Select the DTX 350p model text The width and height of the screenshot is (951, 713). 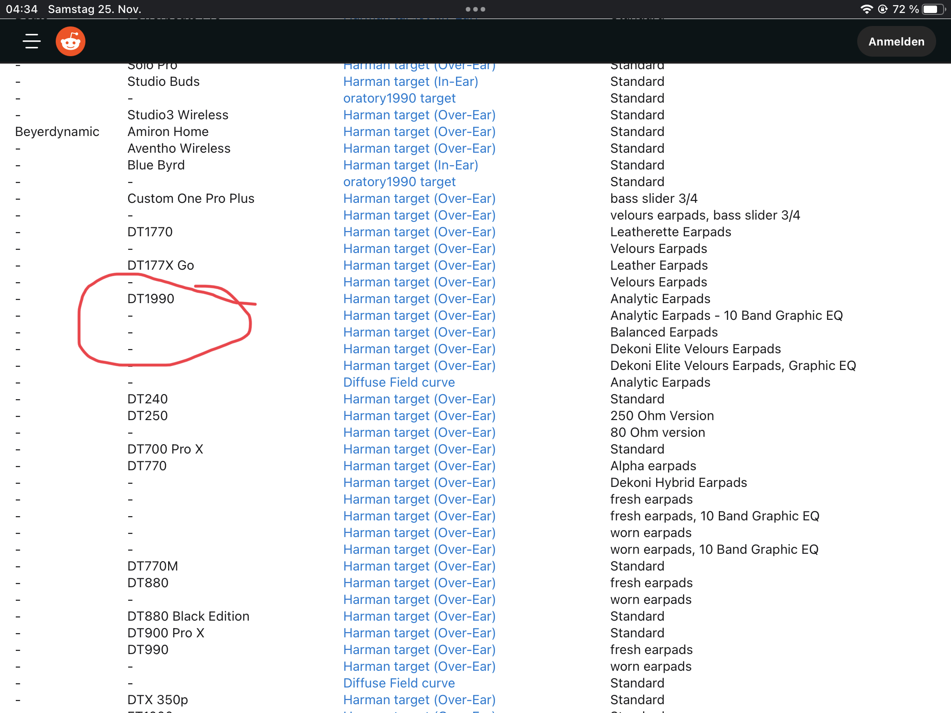pyautogui.click(x=158, y=700)
